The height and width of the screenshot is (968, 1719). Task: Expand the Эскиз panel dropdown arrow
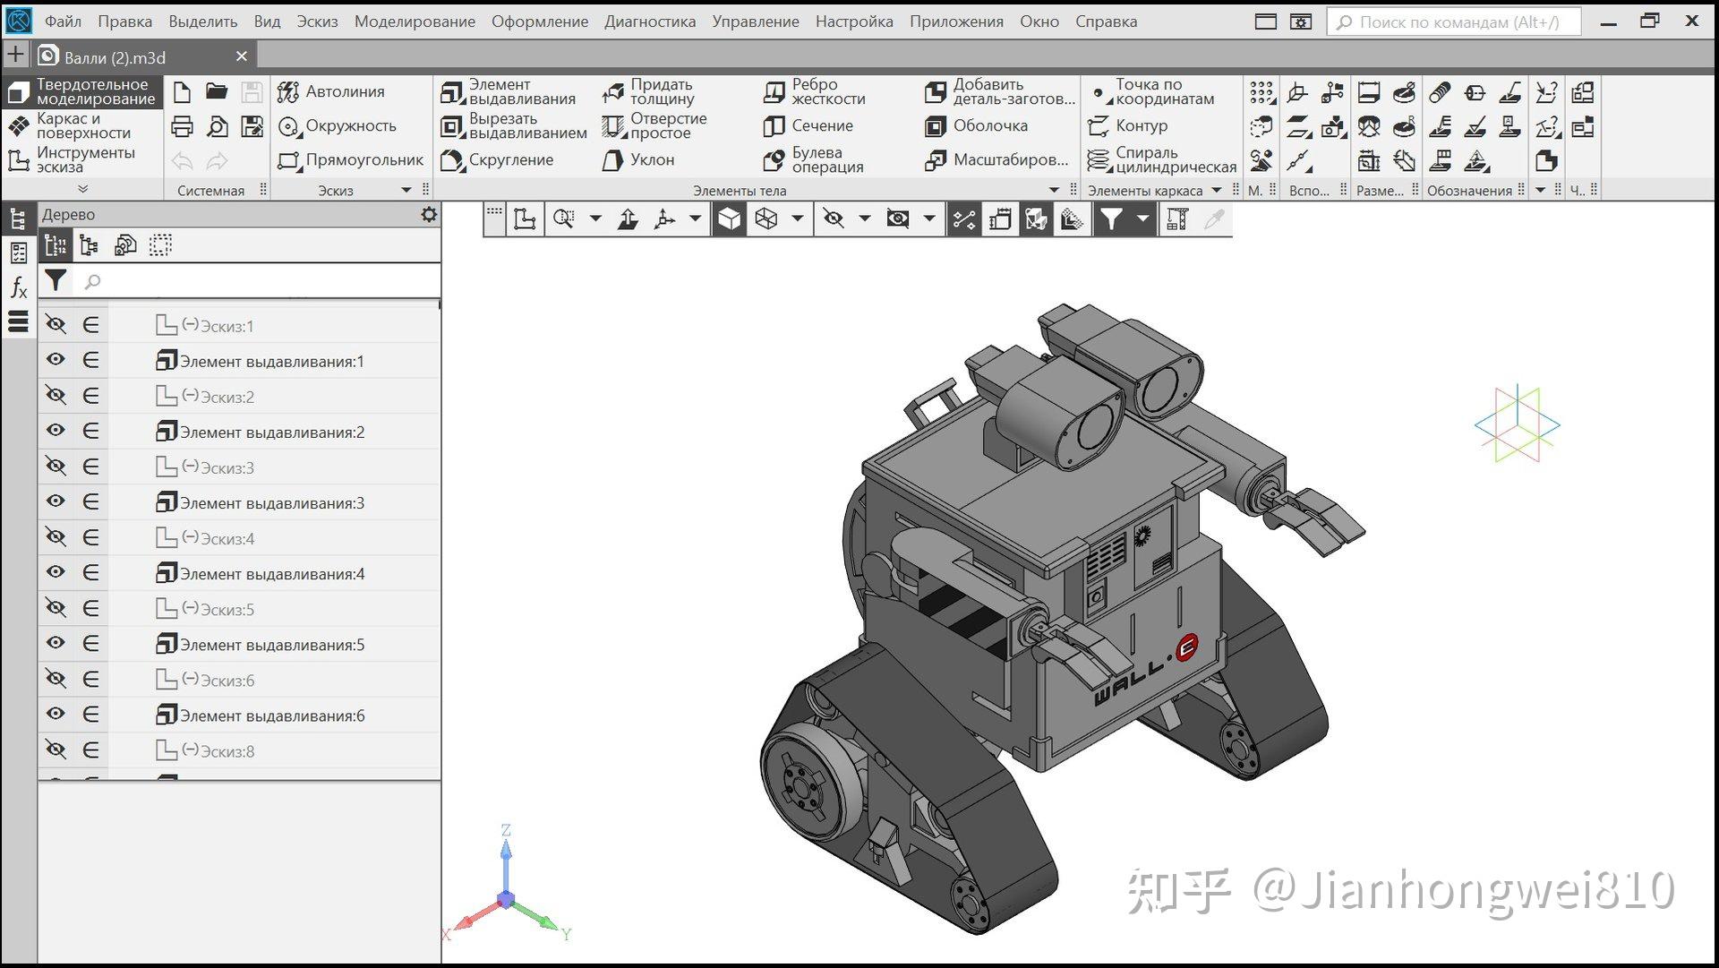tap(406, 190)
